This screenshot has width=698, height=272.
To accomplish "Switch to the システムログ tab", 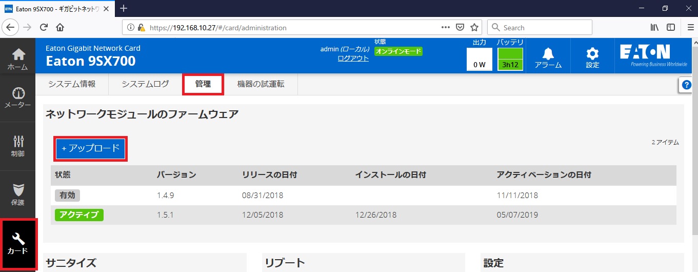I will pos(145,84).
